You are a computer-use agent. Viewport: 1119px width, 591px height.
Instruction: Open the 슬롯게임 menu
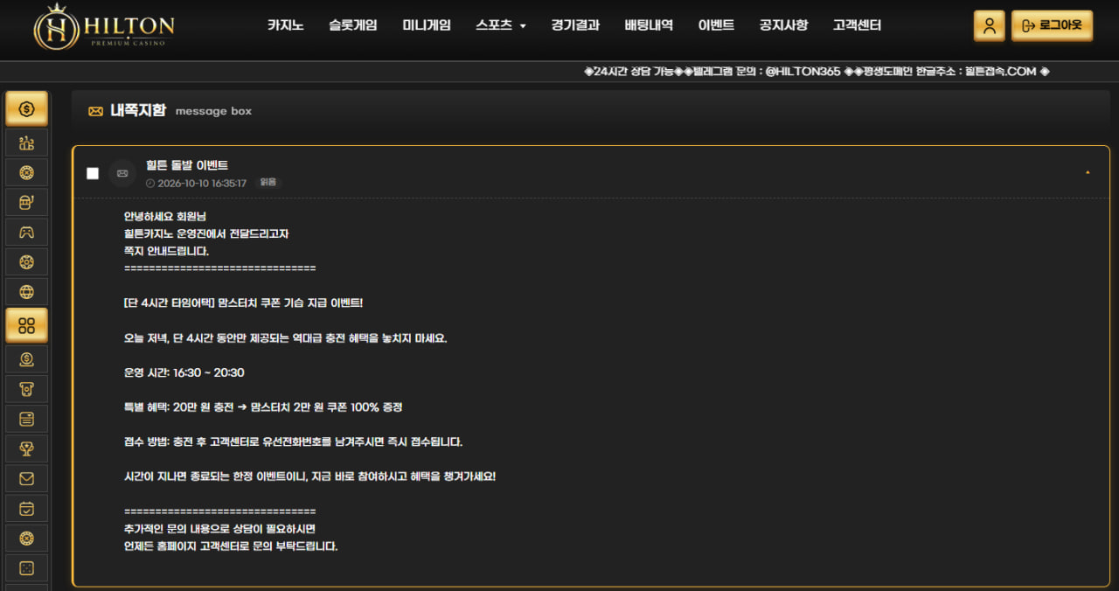[x=353, y=25]
